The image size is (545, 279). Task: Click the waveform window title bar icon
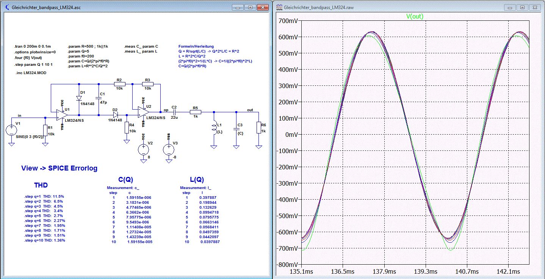(x=280, y=8)
